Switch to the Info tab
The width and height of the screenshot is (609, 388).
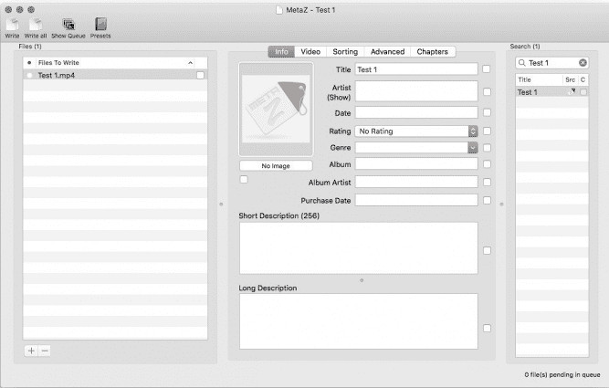coord(281,52)
